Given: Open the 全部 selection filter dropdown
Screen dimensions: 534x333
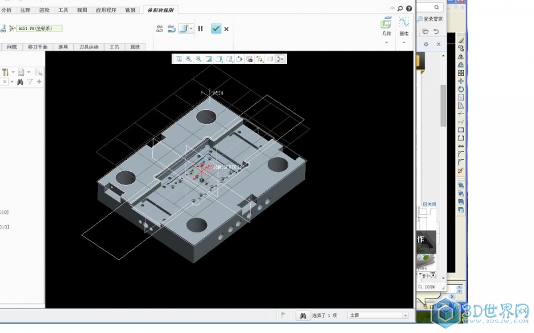Looking at the screenshot, I should [x=378, y=315].
